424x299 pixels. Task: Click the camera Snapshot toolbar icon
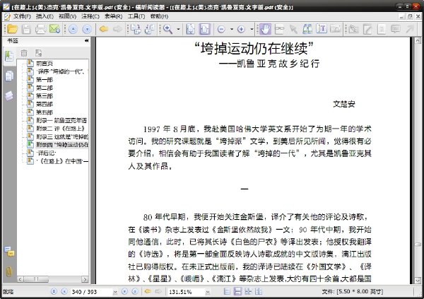336,29
